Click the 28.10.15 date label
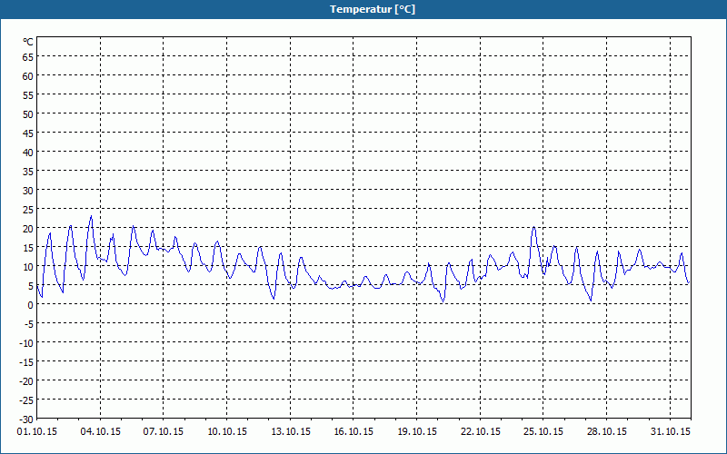Viewport: 727px width, 454px height. pos(606,432)
